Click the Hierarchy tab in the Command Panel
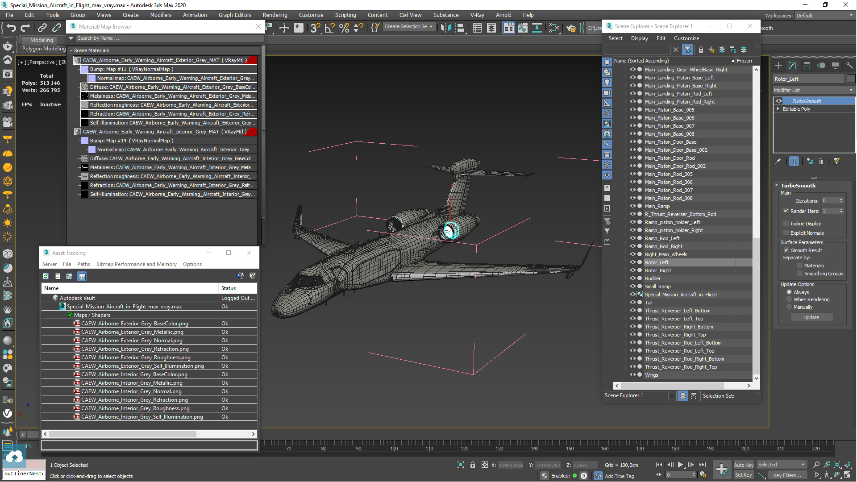 point(807,66)
